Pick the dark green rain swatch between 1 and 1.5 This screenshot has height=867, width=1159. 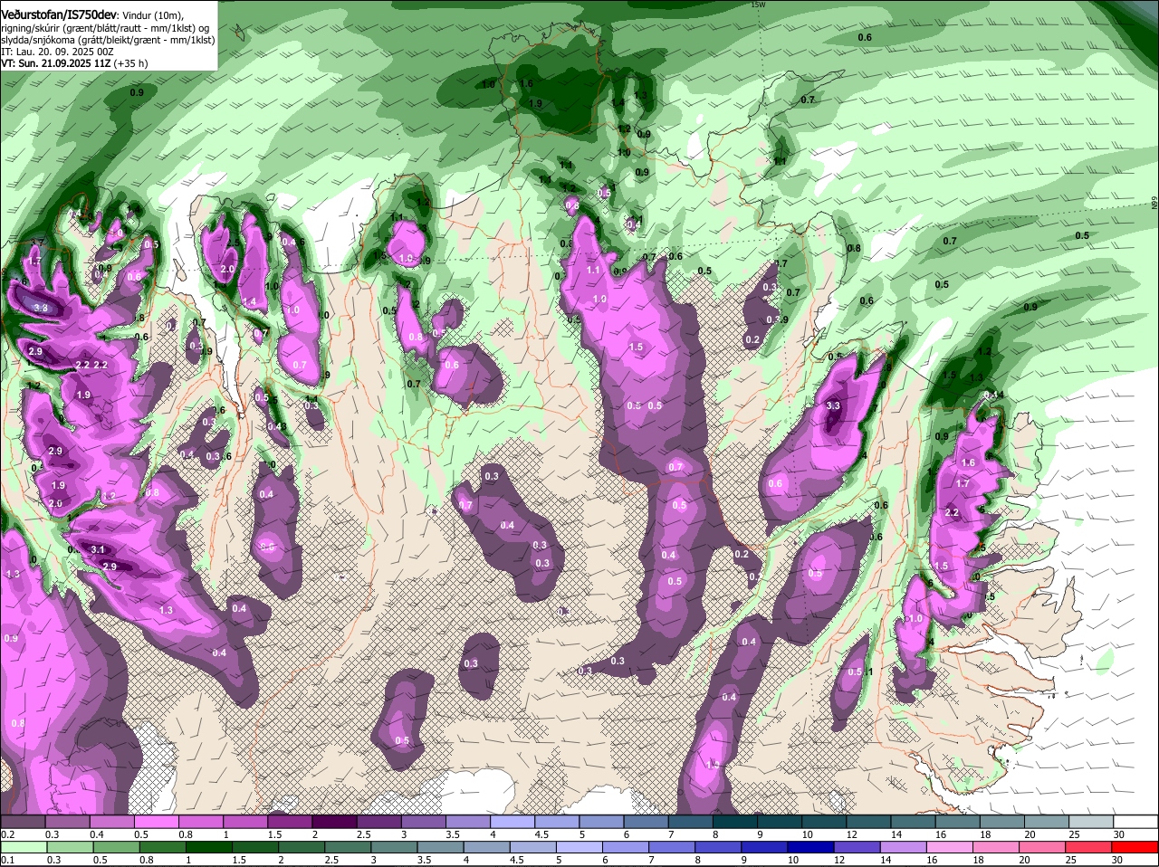(208, 847)
